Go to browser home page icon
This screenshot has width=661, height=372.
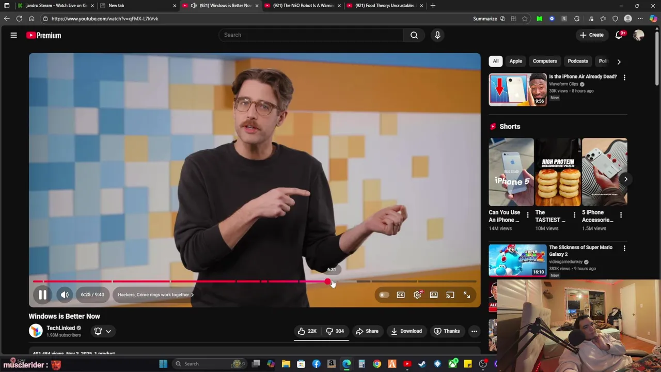click(x=32, y=19)
